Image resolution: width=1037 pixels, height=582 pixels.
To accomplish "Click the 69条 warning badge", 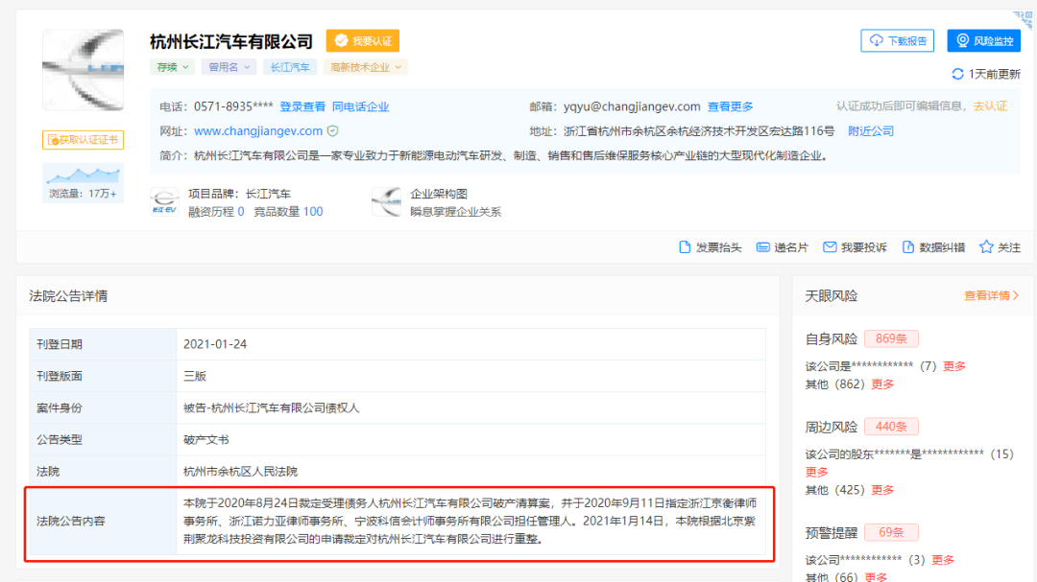I will click(891, 532).
